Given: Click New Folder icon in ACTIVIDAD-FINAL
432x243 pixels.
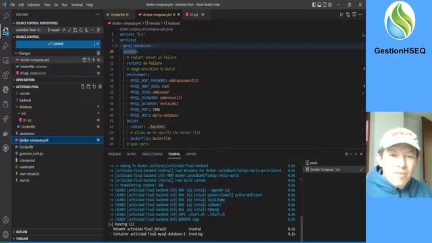Looking at the screenshot, I should click(88, 87).
